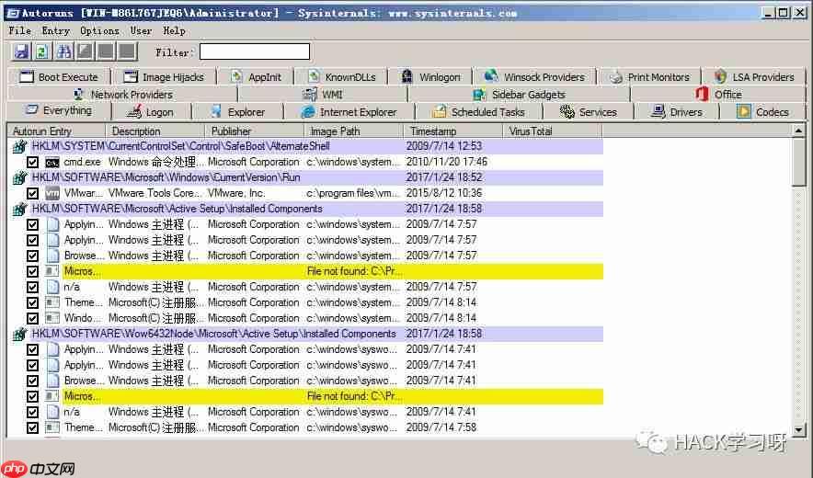813x478 pixels.
Task: Sort by Image Path column header
Action: click(353, 131)
